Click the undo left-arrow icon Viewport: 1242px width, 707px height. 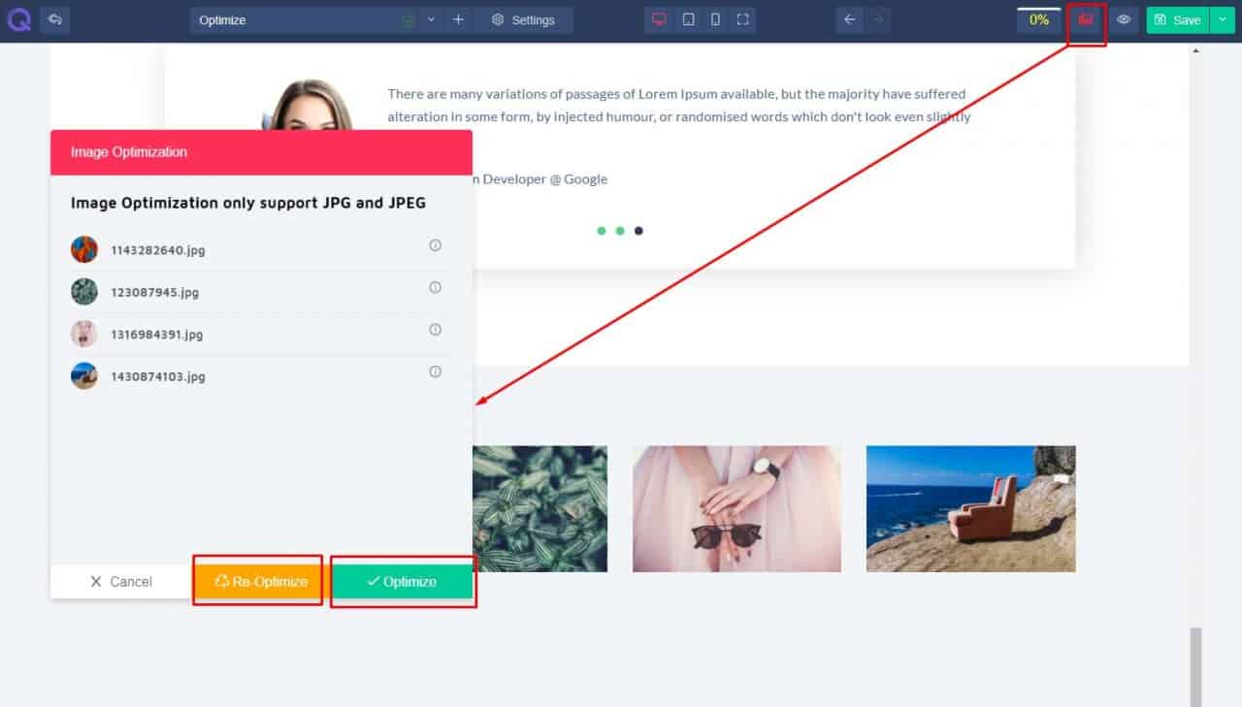coord(850,19)
